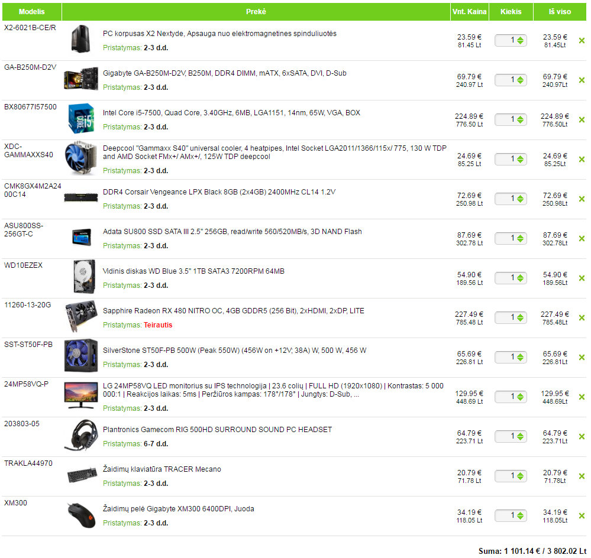Open the Adata SSD product image
591x558 pixels.
tap(82, 237)
